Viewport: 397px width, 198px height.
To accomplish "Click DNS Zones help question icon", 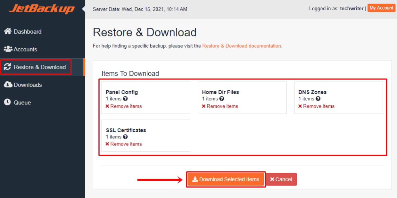I will (x=318, y=99).
